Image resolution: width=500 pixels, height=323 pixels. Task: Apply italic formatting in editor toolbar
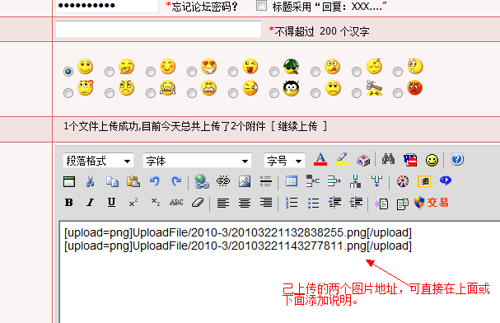91,203
